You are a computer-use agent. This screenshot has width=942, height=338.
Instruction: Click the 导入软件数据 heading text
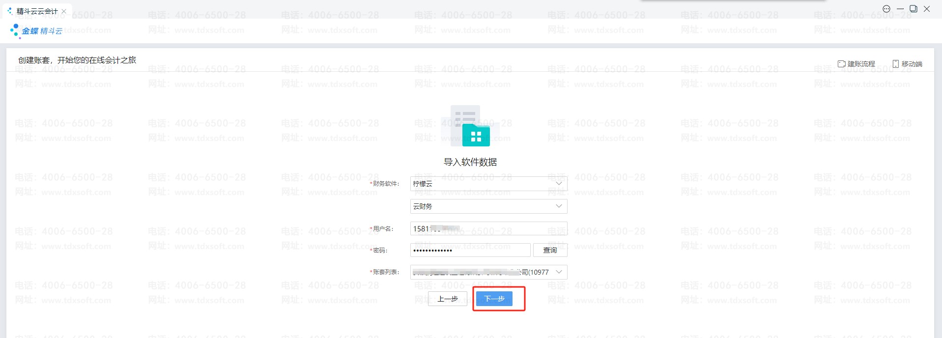point(470,162)
